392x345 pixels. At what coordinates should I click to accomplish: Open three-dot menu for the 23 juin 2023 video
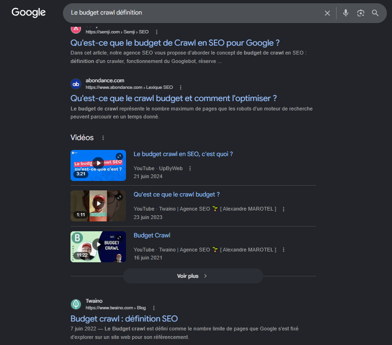(x=283, y=209)
